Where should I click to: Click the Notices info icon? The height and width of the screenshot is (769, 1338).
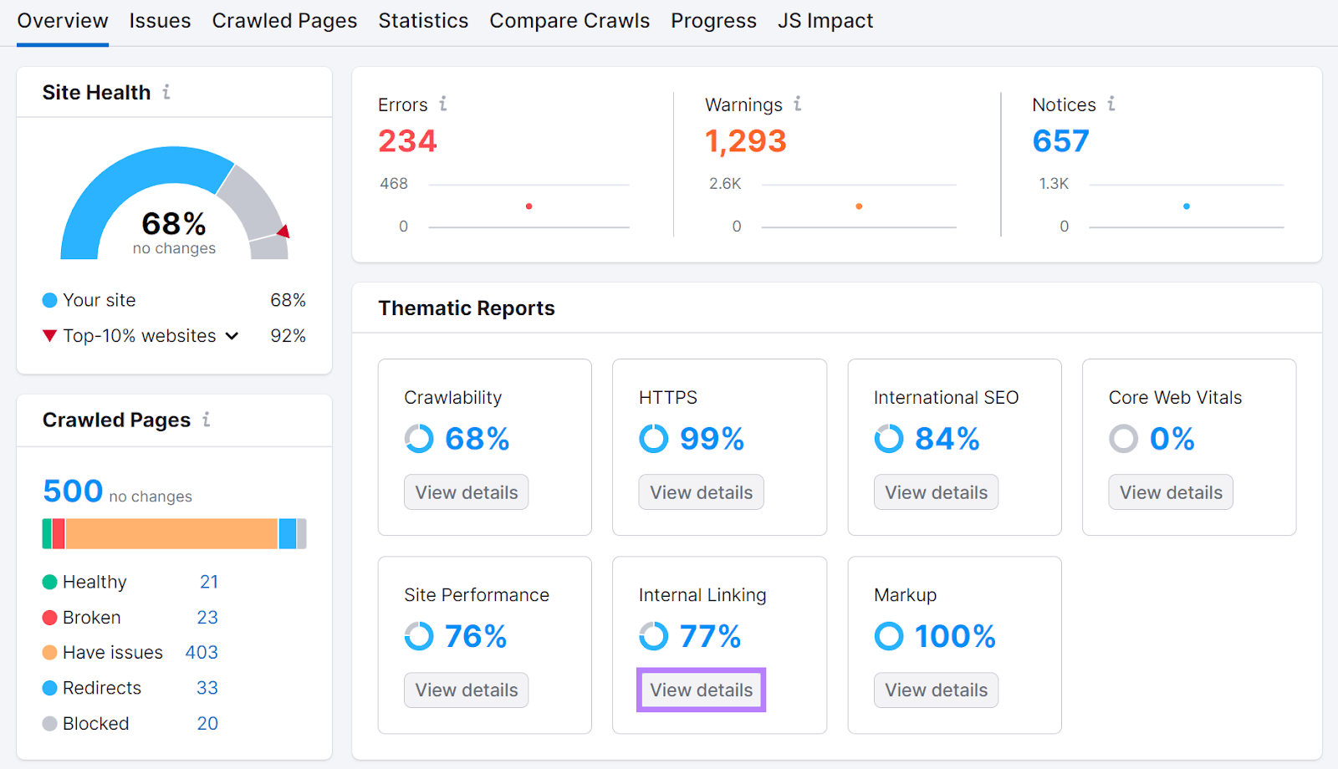pos(1111,104)
